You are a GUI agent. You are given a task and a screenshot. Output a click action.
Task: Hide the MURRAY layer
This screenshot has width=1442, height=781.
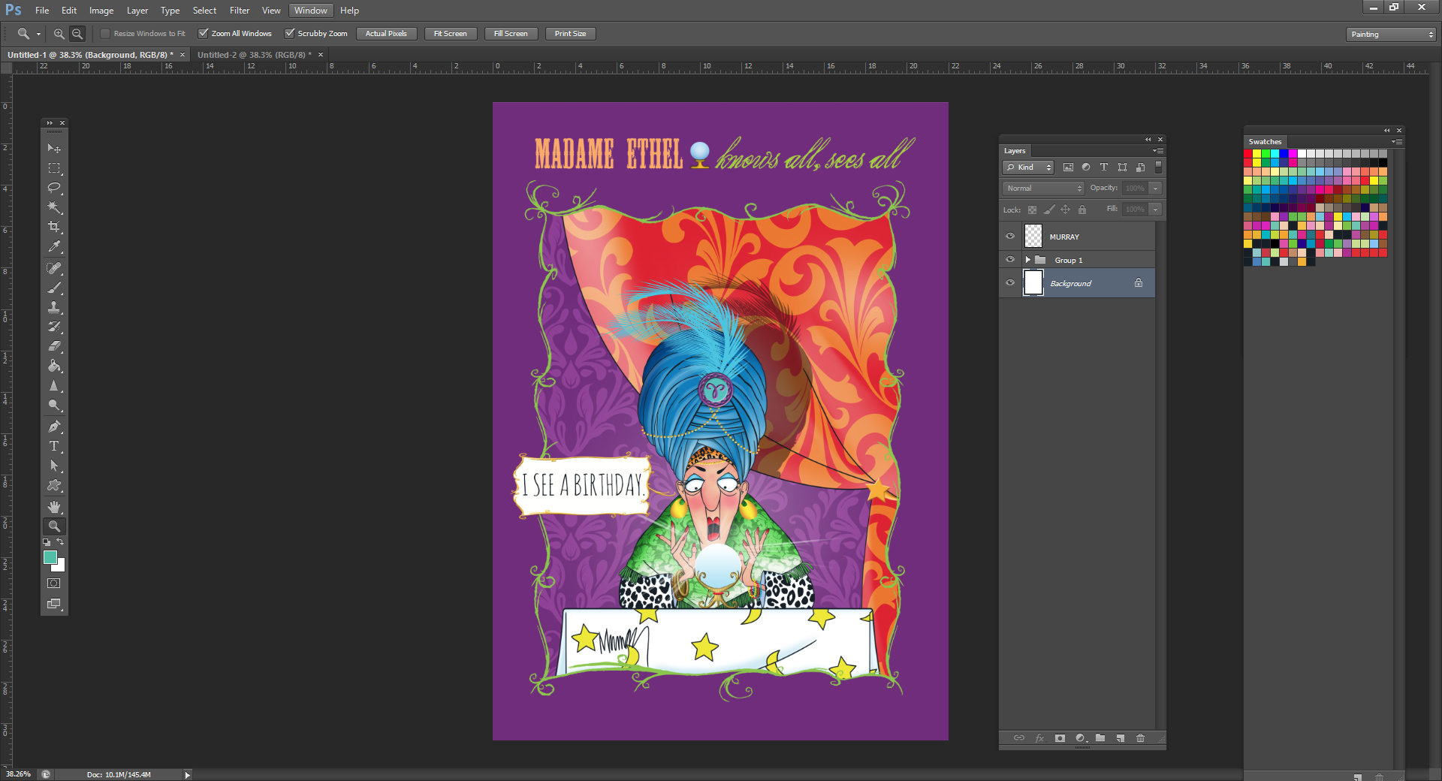point(1010,237)
